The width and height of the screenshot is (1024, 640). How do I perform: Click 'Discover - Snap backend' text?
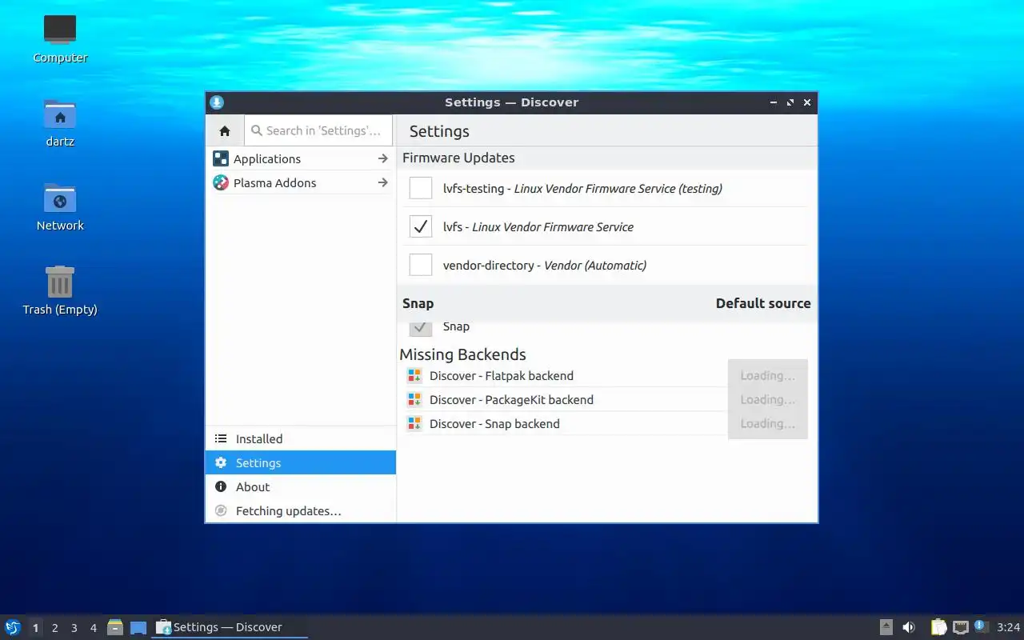494,423
